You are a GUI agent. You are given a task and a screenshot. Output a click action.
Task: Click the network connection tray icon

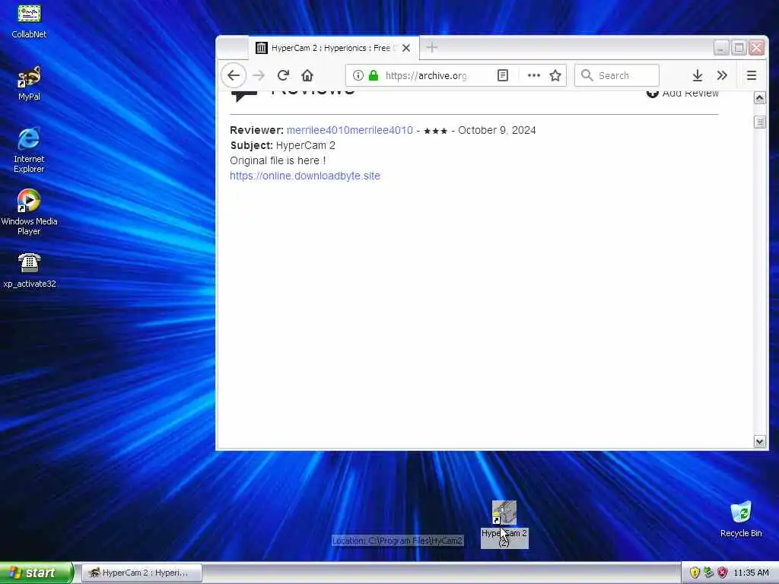[708, 573]
